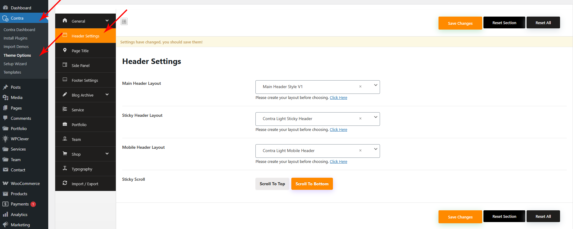
Task: Open the Footer Settings tab
Action: [85, 80]
